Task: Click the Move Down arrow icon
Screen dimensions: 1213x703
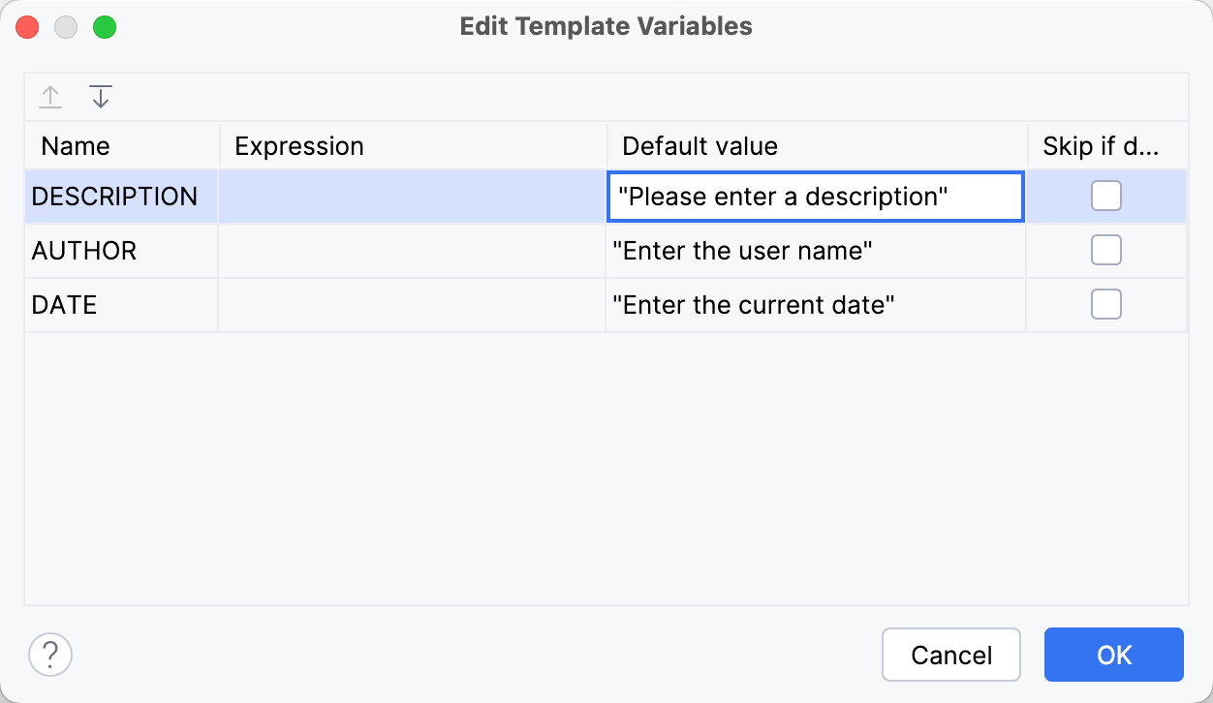Action: [100, 97]
